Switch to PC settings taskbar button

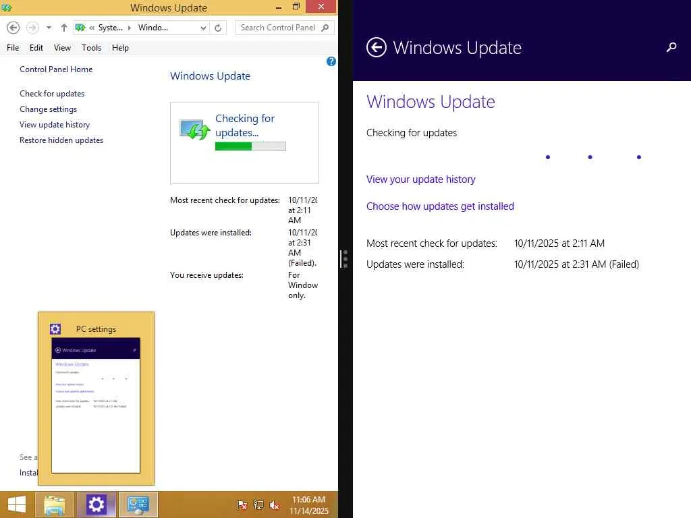point(96,505)
